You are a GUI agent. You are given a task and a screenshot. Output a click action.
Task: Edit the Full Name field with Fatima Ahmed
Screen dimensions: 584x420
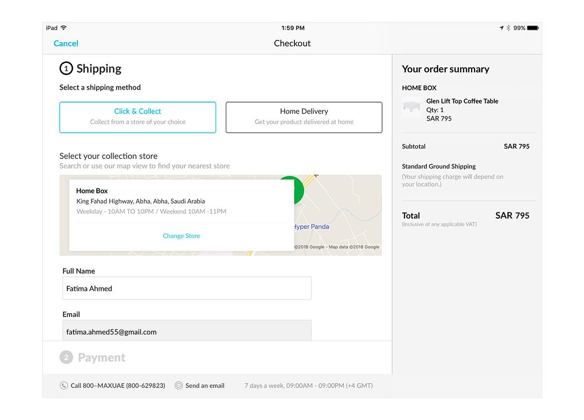coord(187,288)
